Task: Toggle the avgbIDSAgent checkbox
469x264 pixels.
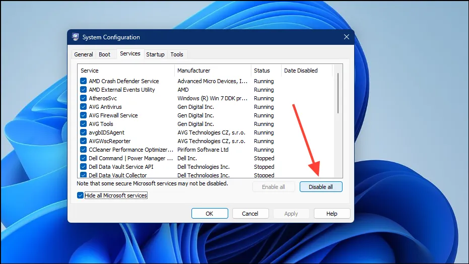Action: [x=84, y=133]
